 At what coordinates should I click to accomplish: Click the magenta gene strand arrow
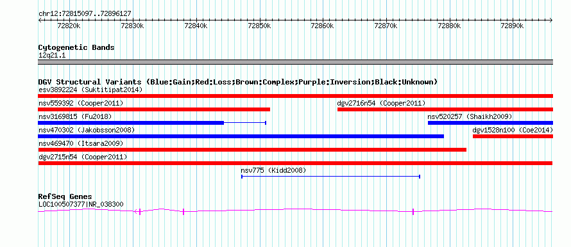click(136, 211)
